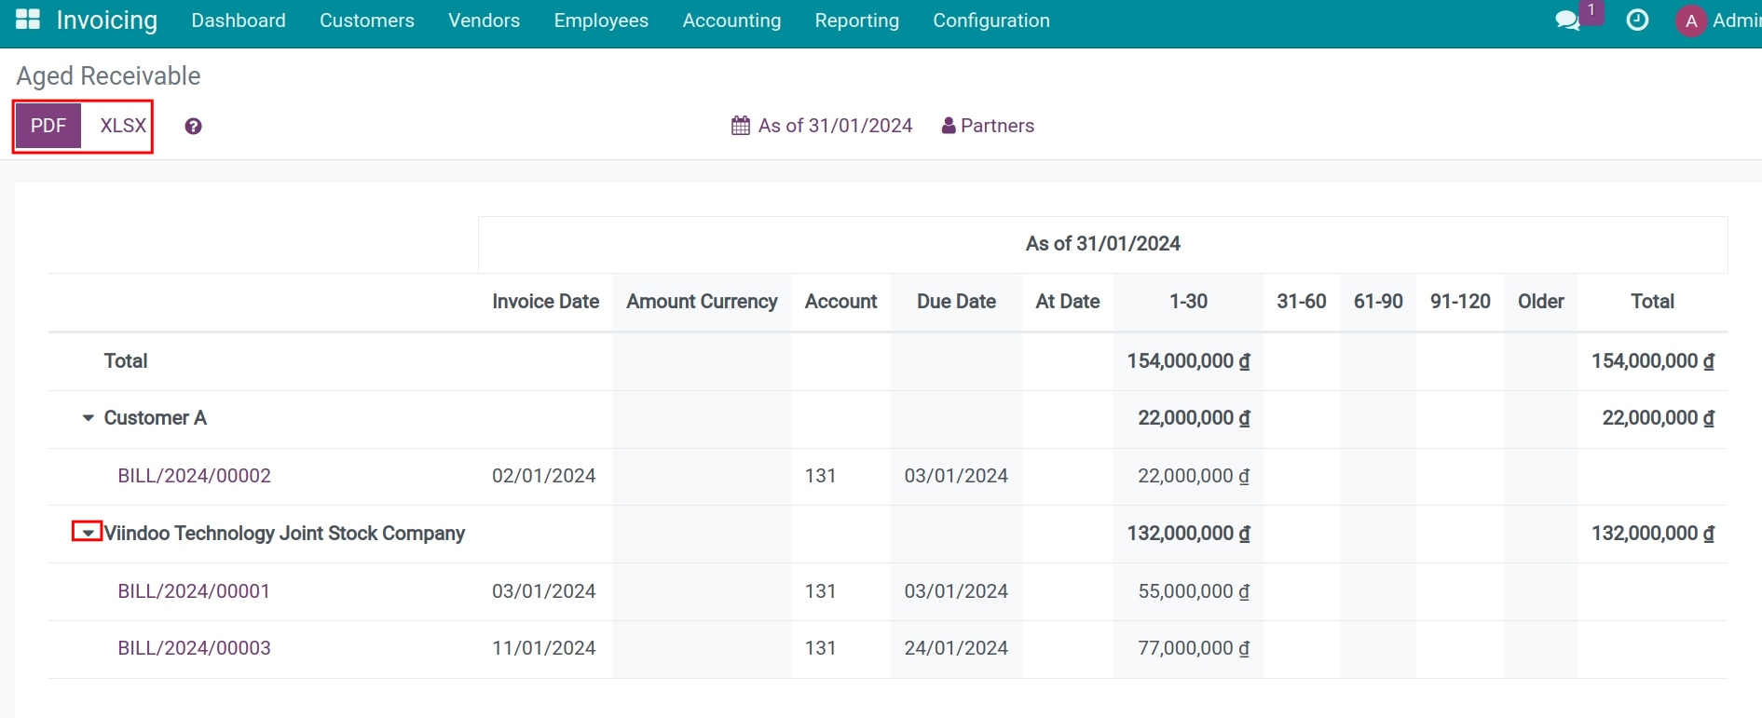Export the report as PDF

pos(48,126)
